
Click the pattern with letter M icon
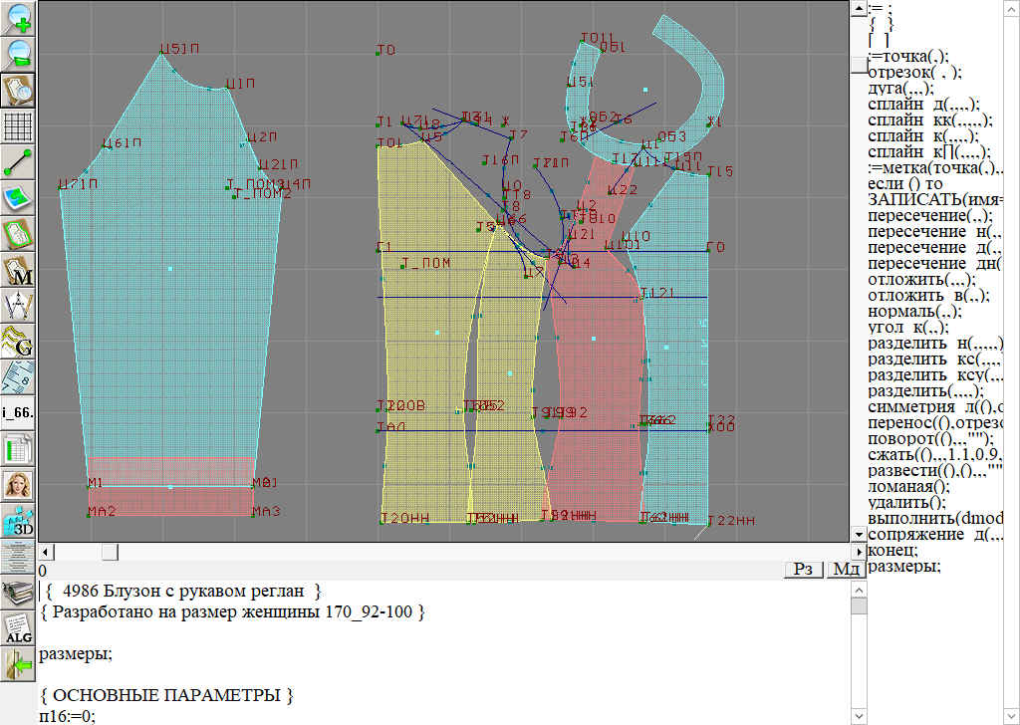[19, 270]
